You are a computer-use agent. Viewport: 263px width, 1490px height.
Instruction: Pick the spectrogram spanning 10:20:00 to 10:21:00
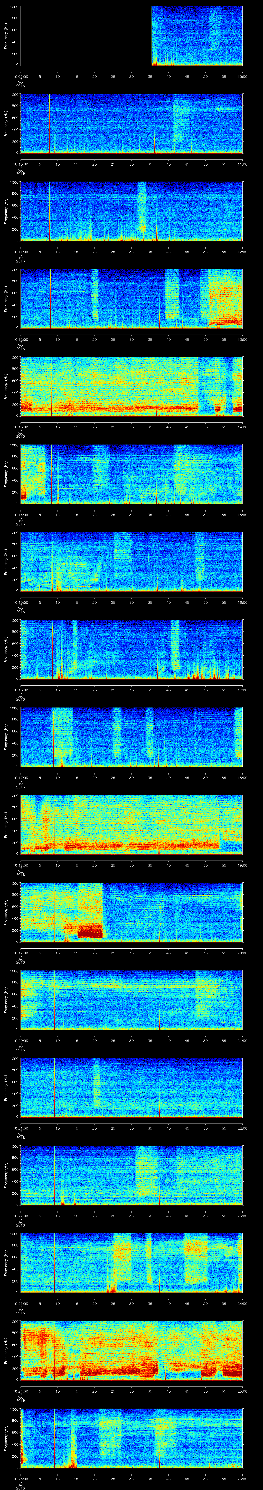coord(132,1000)
